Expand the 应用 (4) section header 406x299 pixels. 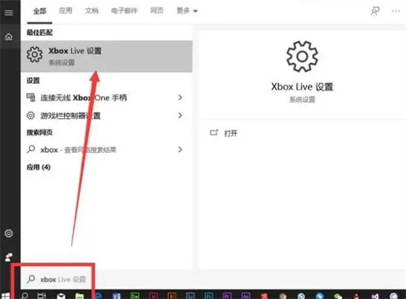tap(39, 167)
